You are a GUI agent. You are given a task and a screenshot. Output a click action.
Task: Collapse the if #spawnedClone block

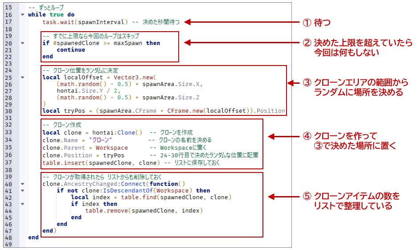pos(23,43)
